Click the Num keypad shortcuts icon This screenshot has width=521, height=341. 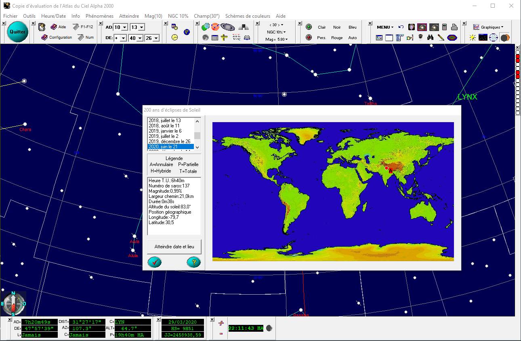click(80, 37)
